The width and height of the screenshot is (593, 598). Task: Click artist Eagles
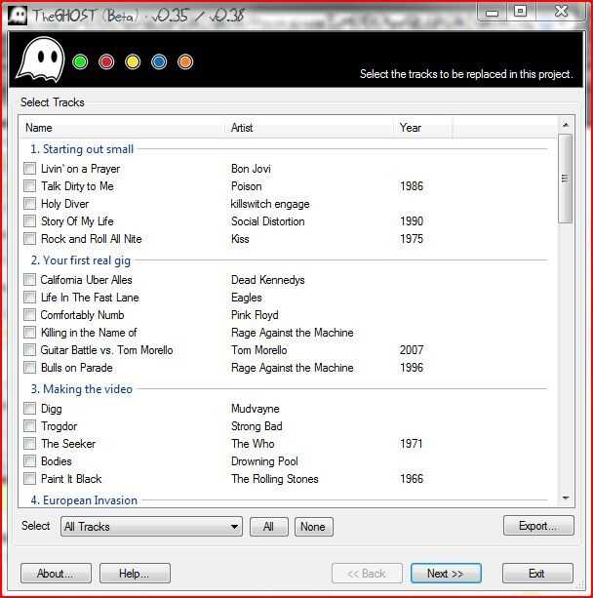coord(247,298)
